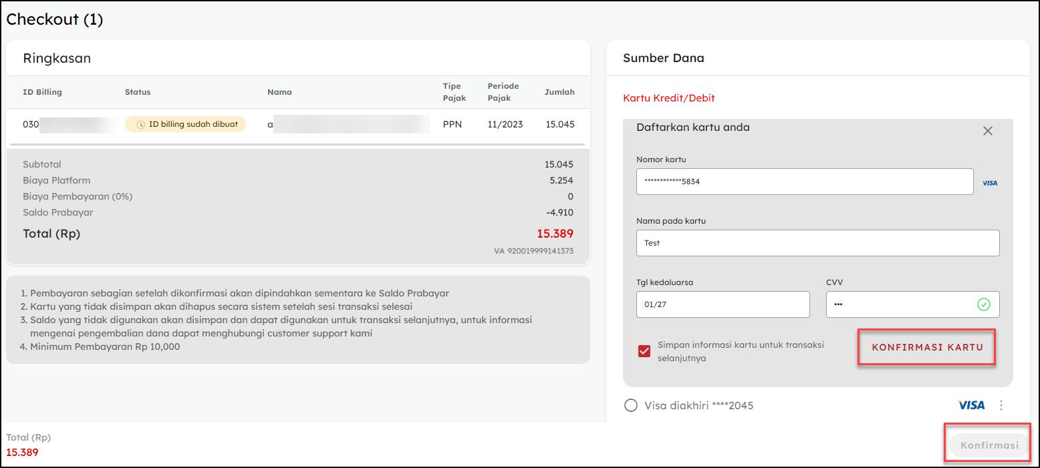Screen dimensions: 1040x468
Task: Click the VA number under the total
Action: 533,251
